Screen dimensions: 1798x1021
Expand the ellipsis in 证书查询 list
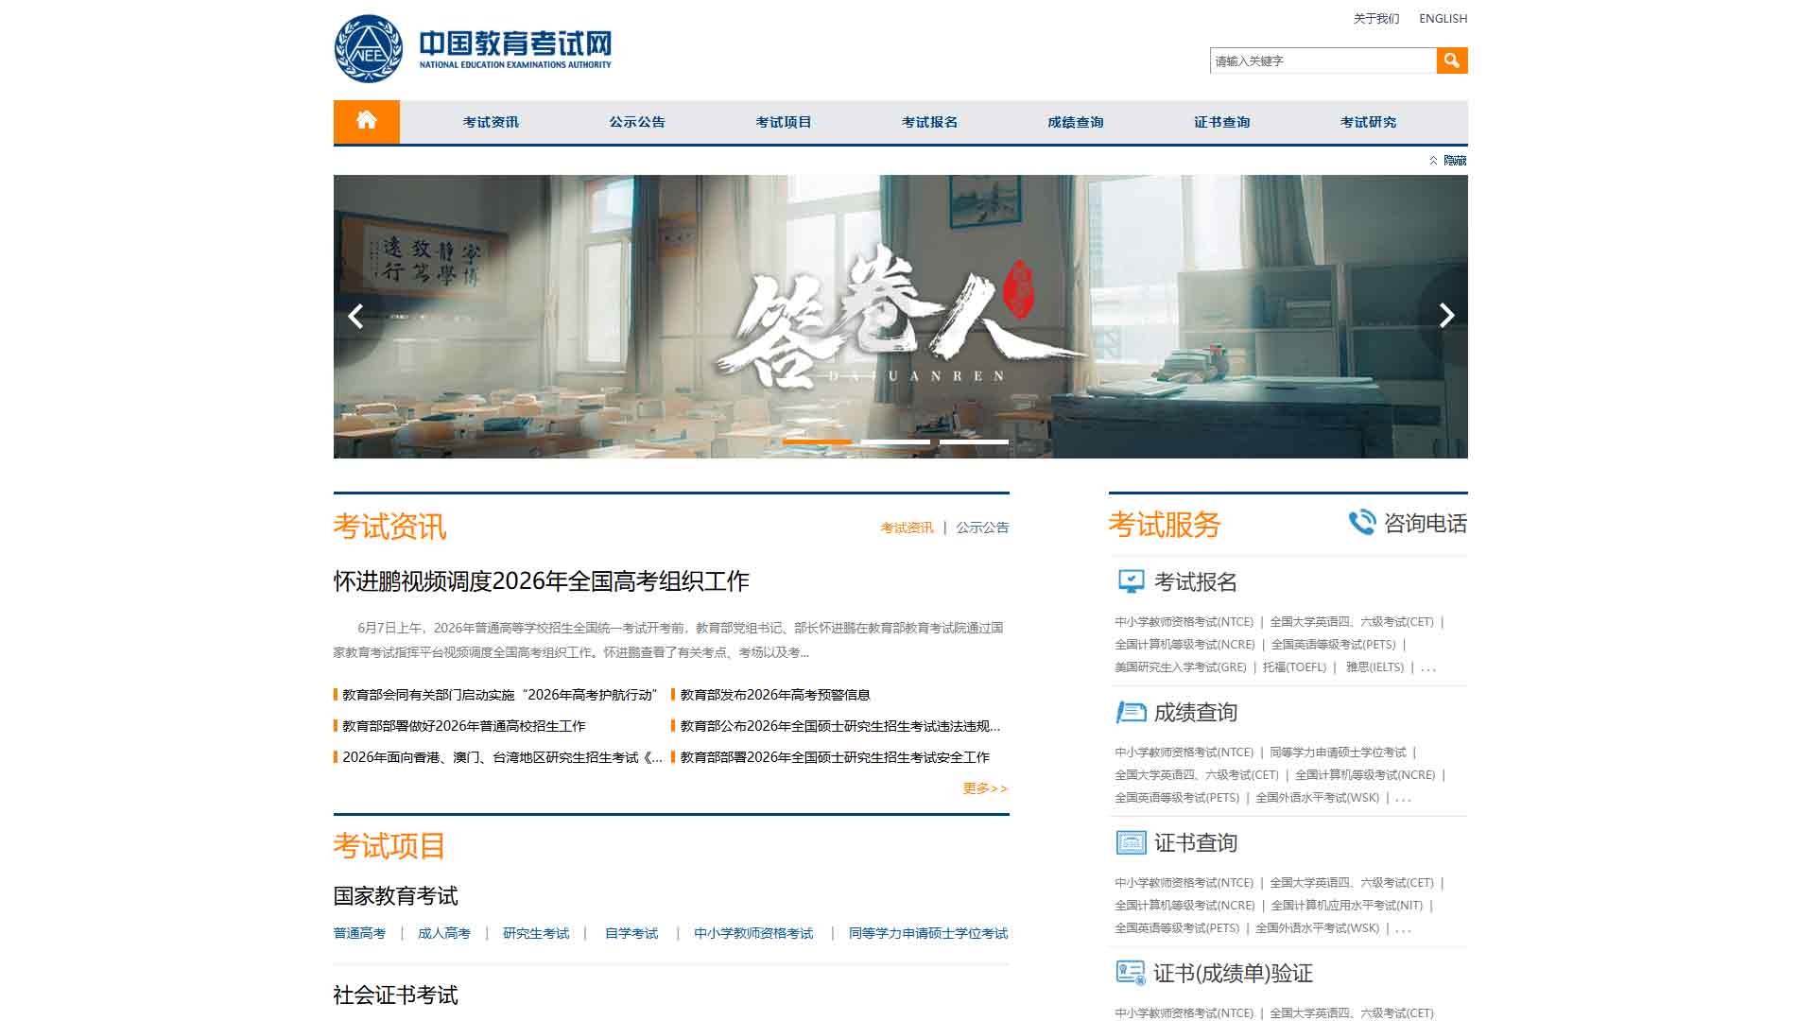[1403, 929]
